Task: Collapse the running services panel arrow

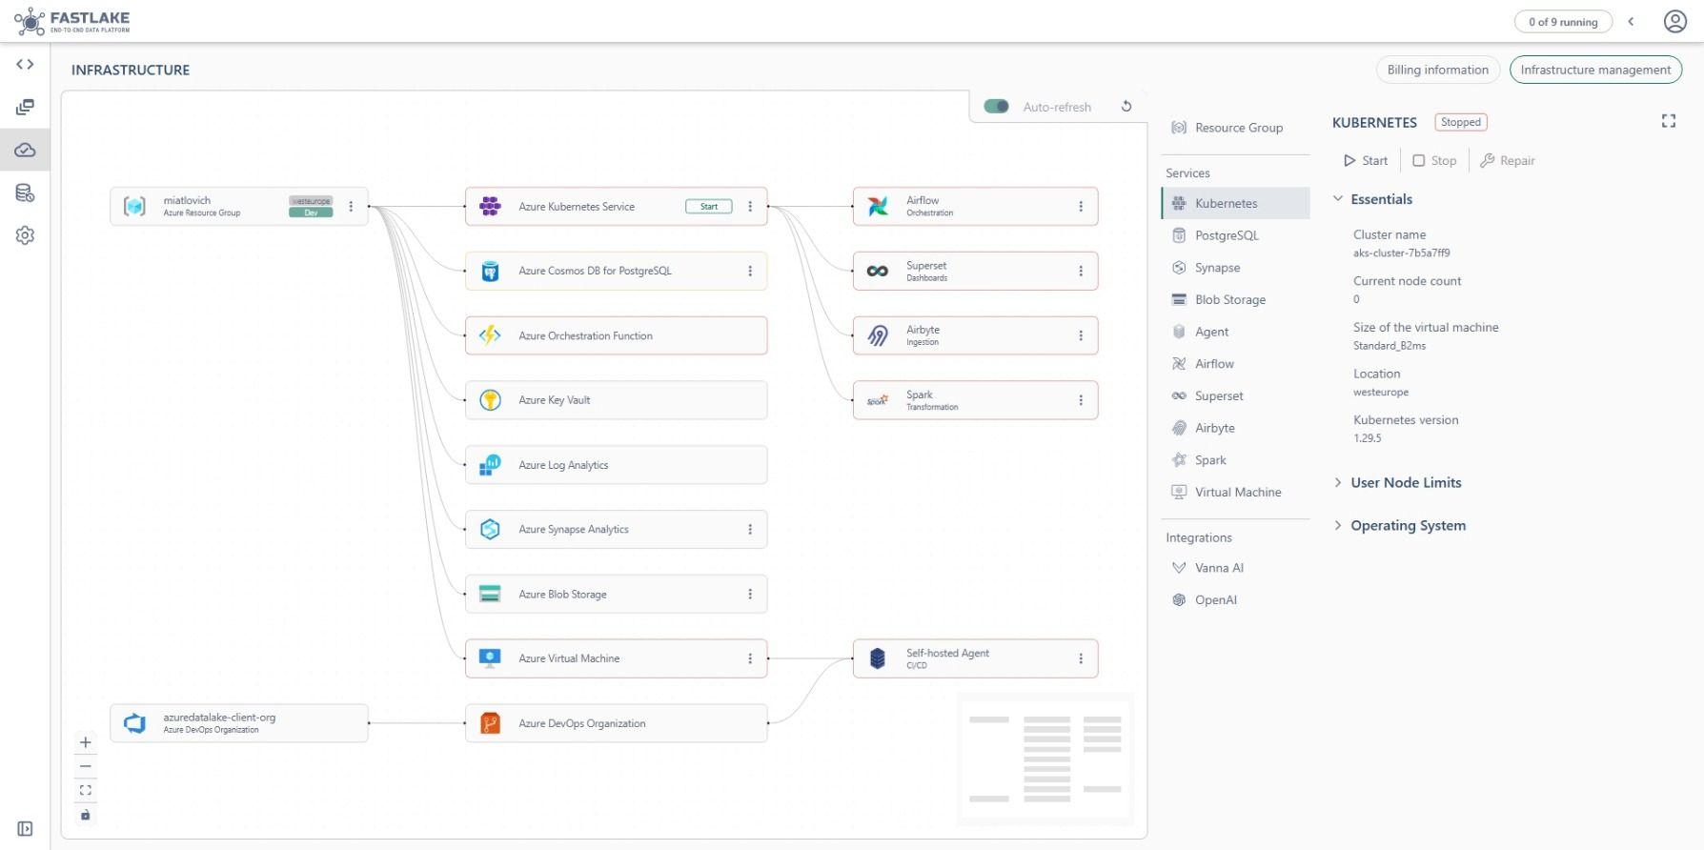Action: (1631, 22)
